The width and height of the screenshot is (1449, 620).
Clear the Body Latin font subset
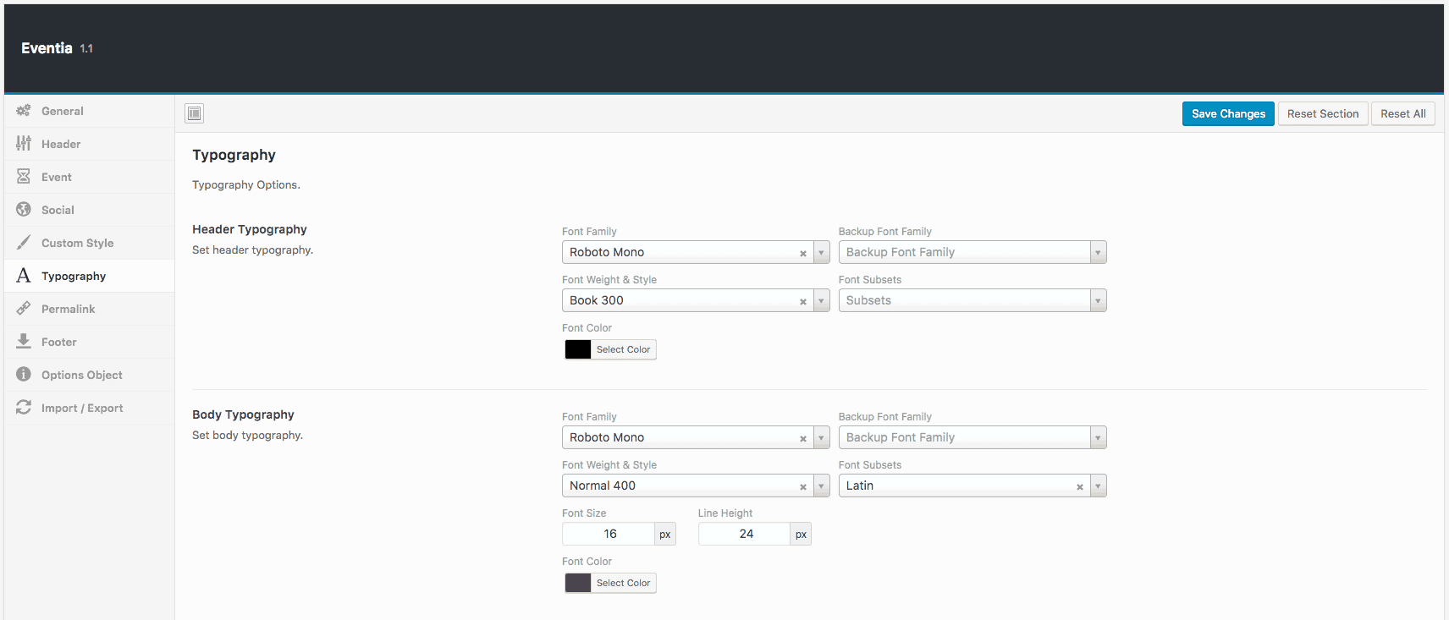[x=1080, y=486]
